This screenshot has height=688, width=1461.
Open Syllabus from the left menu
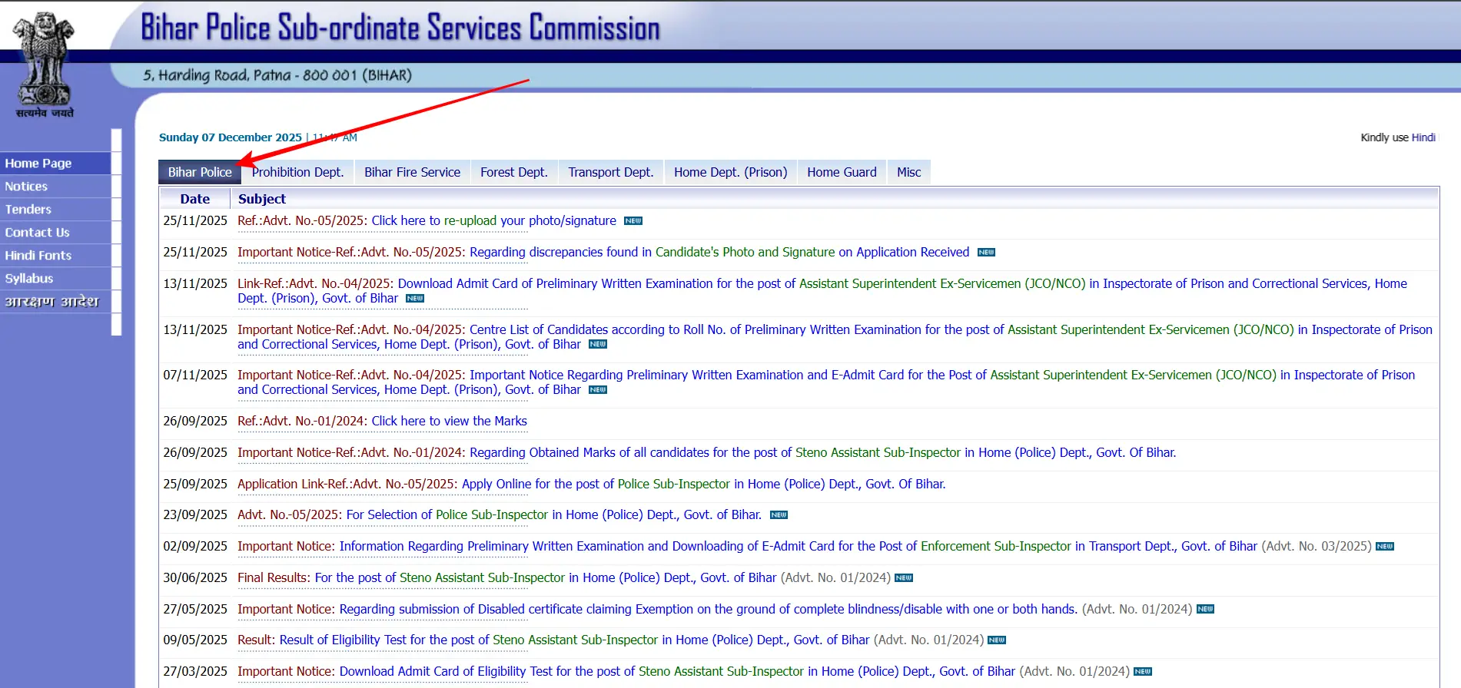(x=29, y=279)
